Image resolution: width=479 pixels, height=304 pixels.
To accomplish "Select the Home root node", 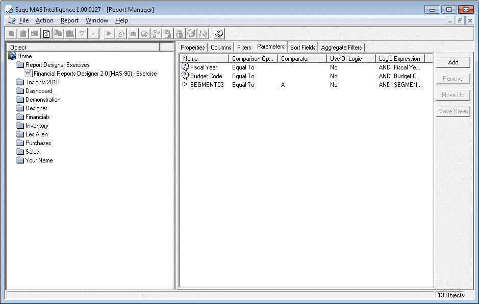I will coord(24,56).
